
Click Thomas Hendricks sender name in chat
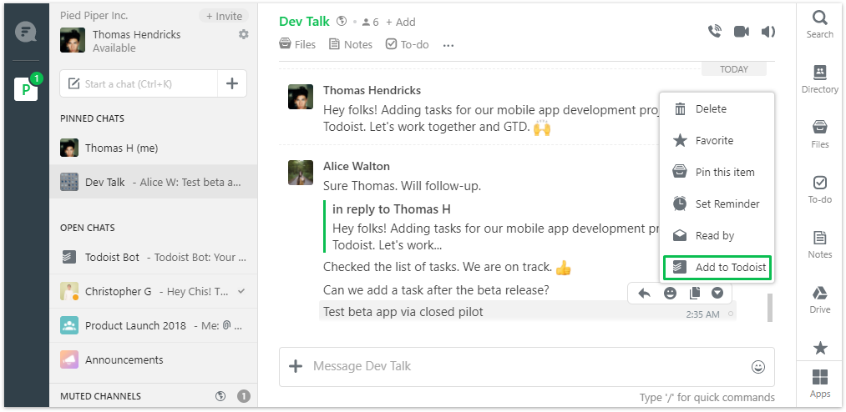click(x=372, y=90)
